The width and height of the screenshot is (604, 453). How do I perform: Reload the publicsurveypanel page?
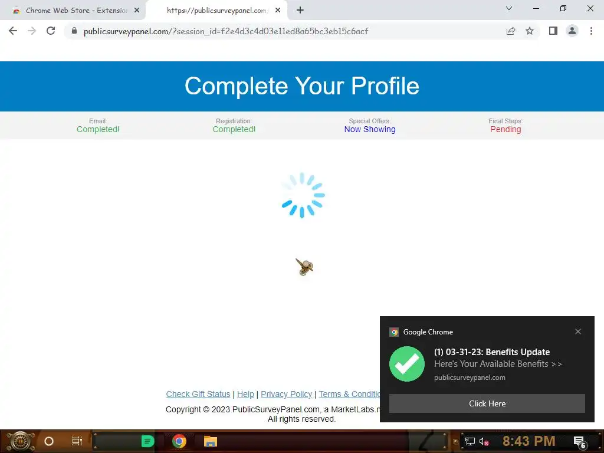coord(51,31)
